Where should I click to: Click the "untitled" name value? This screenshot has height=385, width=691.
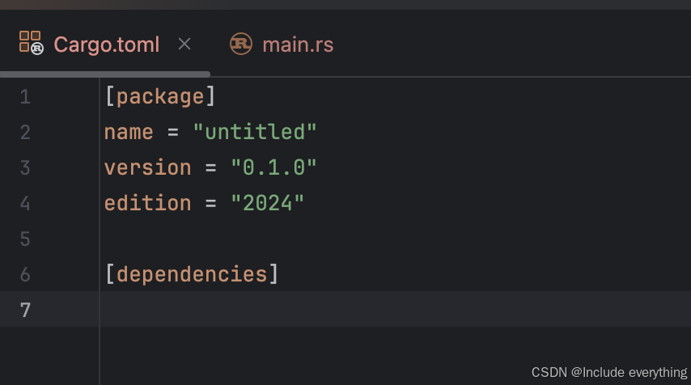click(x=254, y=132)
